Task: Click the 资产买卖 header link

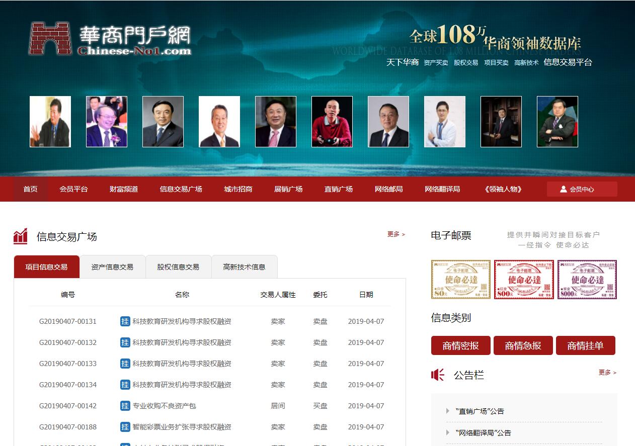Action: click(x=436, y=63)
